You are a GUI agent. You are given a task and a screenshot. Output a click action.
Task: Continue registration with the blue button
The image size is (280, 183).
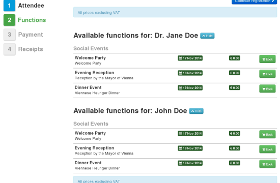(x=254, y=2)
